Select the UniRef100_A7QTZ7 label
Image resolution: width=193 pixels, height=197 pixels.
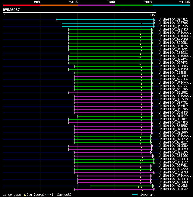[173, 86]
